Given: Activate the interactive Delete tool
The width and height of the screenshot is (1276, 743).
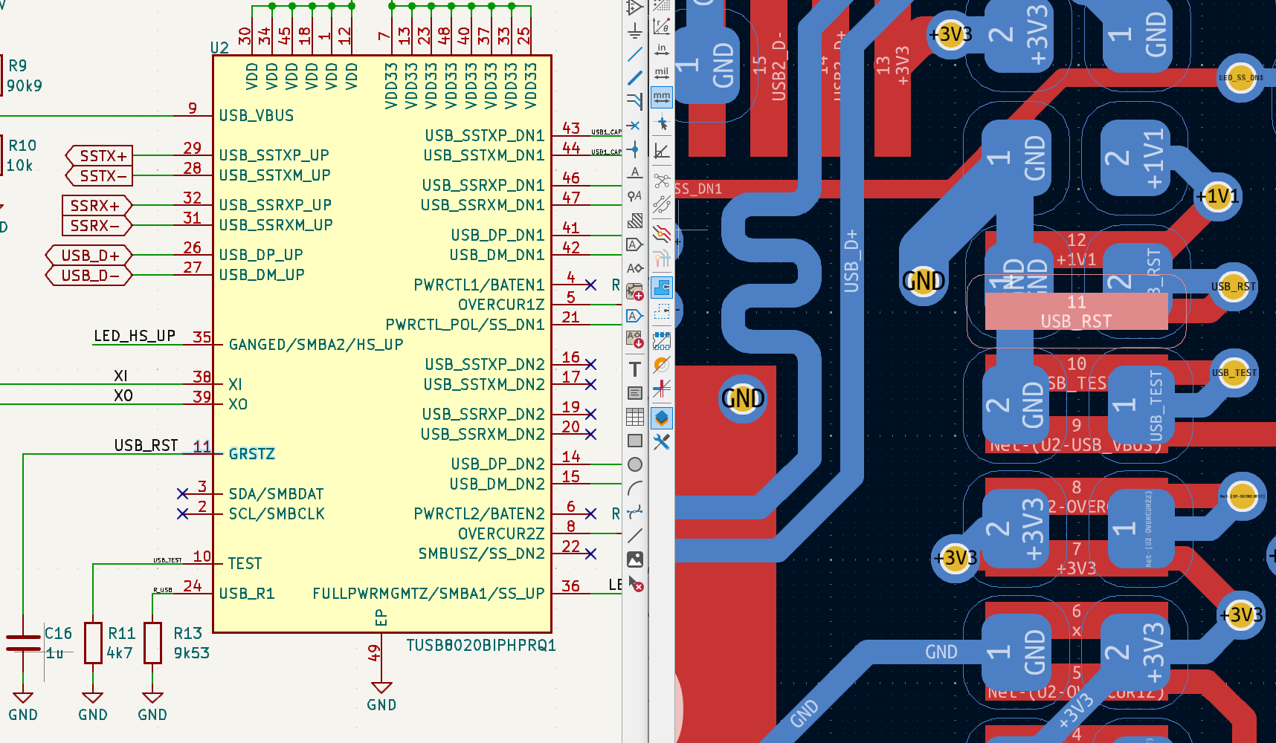Looking at the screenshot, I should pos(634,584).
